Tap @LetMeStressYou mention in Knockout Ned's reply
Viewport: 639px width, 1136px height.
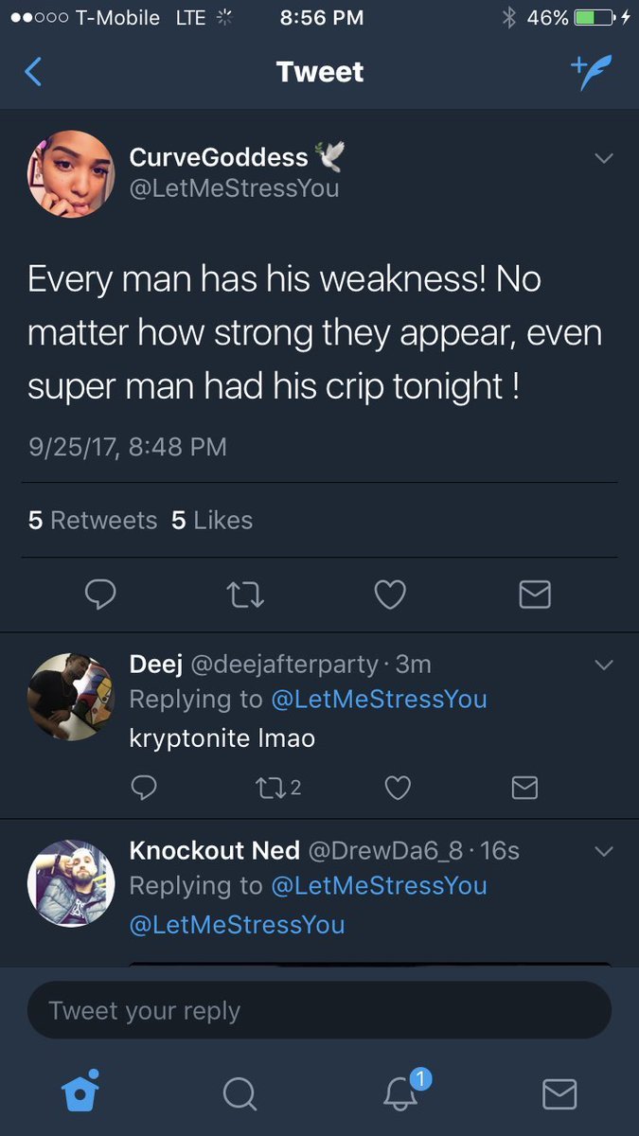(237, 924)
